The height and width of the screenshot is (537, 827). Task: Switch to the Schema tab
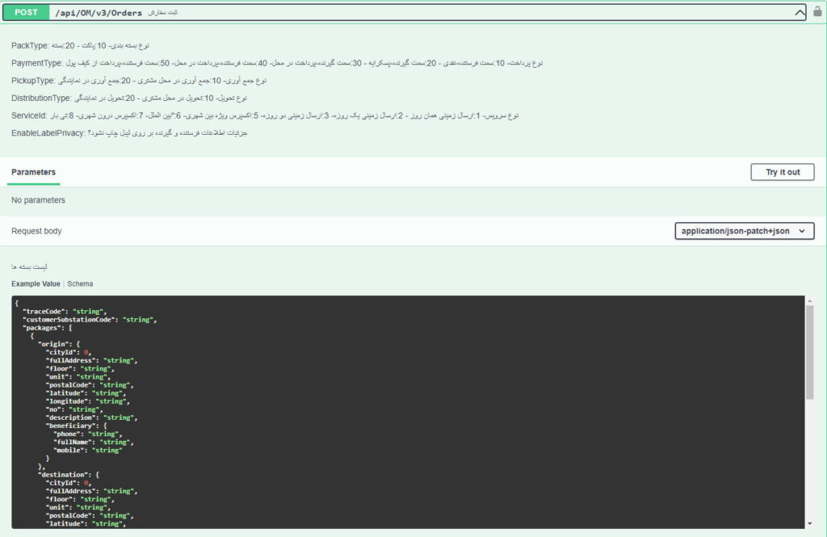(x=80, y=284)
